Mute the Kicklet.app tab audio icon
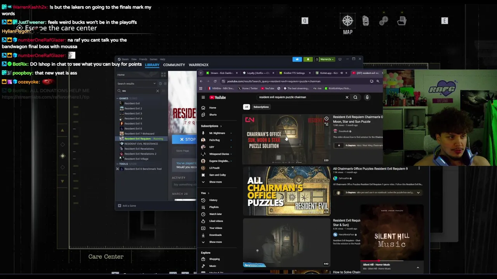Viewport: 497px width, 279px height. [341, 73]
